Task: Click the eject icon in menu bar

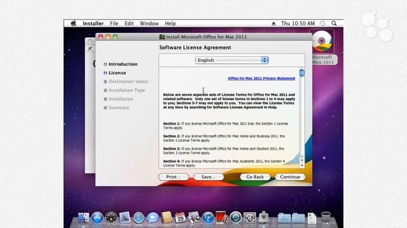Action: (273, 23)
